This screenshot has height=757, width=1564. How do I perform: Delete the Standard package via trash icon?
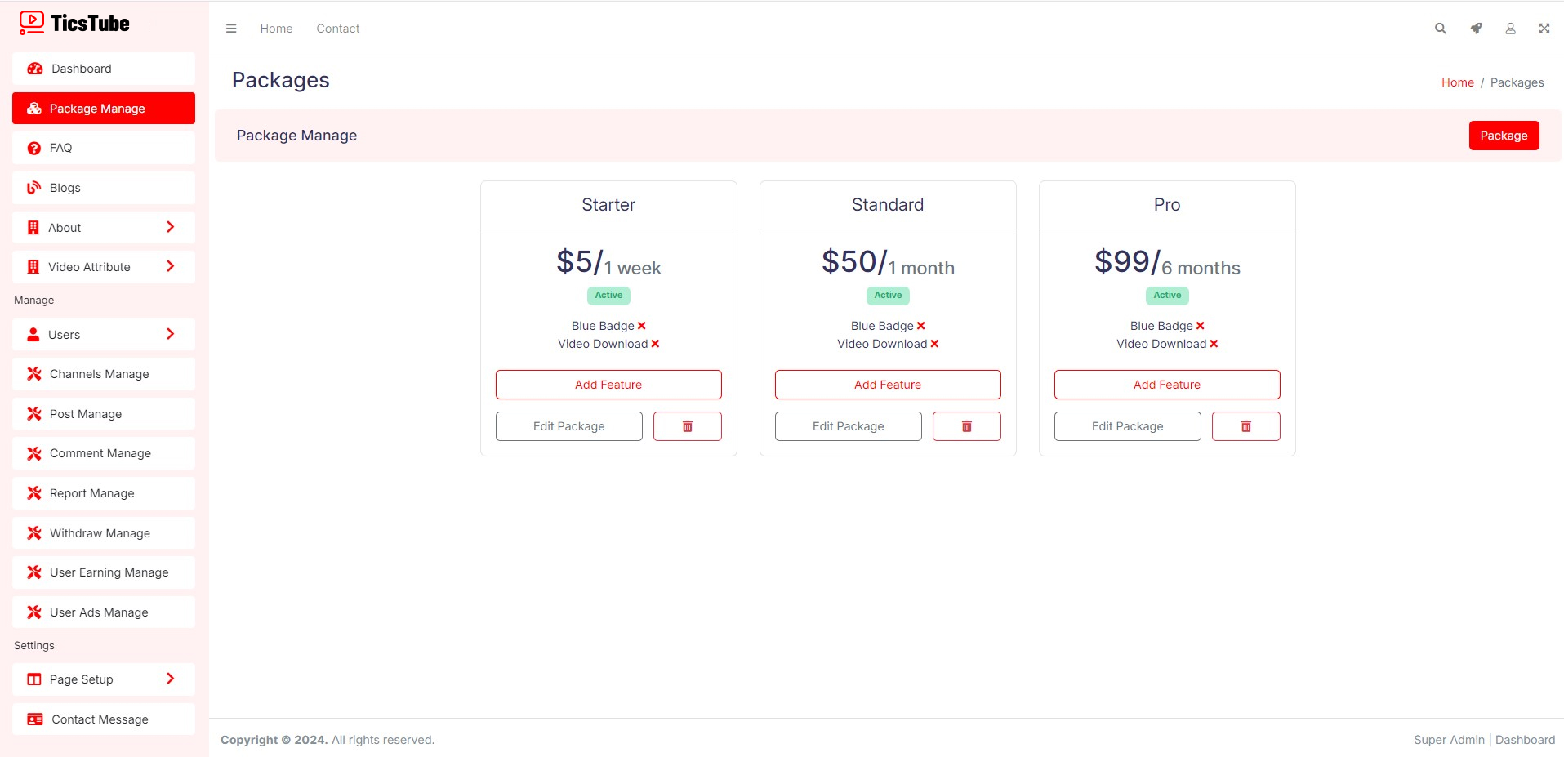966,426
